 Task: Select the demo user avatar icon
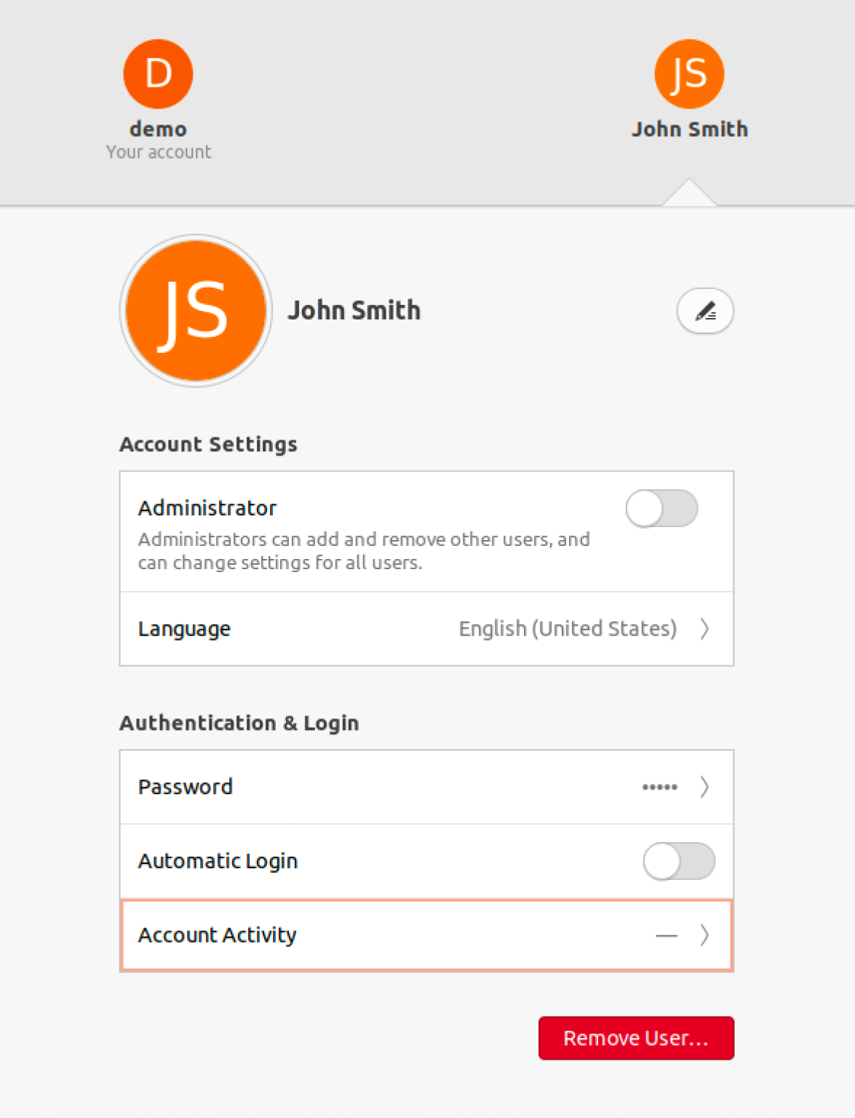[x=158, y=74]
